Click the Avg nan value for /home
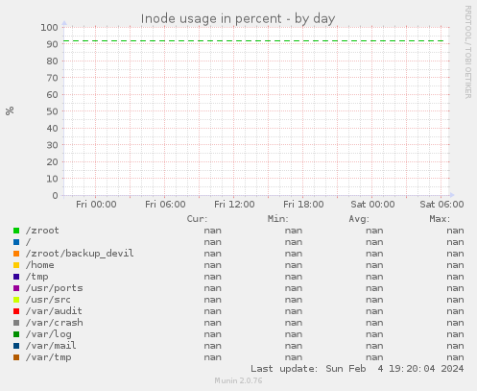Viewport: 477px width, 391px height. pyautogui.click(x=374, y=265)
